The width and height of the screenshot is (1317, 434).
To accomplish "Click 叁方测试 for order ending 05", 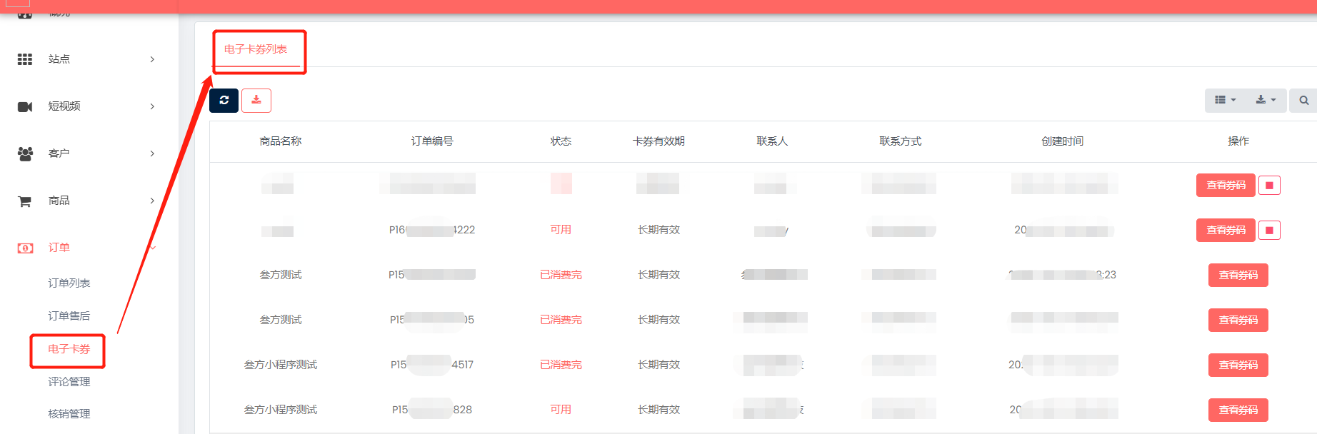I will click(281, 320).
